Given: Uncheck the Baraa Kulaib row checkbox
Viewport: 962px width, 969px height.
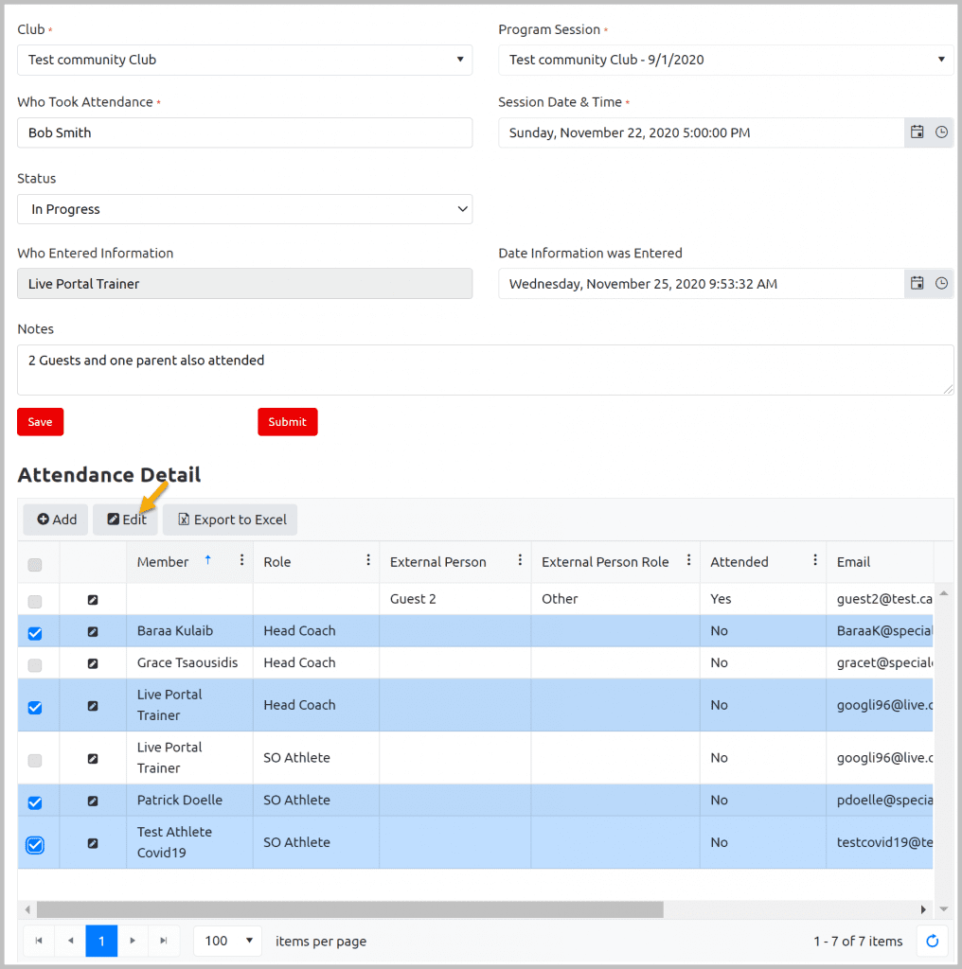Looking at the screenshot, I should pos(35,632).
